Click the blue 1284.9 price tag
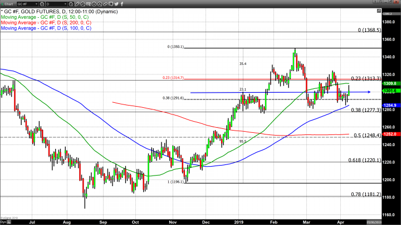Screen dimensions: 401x225 coord(391,106)
